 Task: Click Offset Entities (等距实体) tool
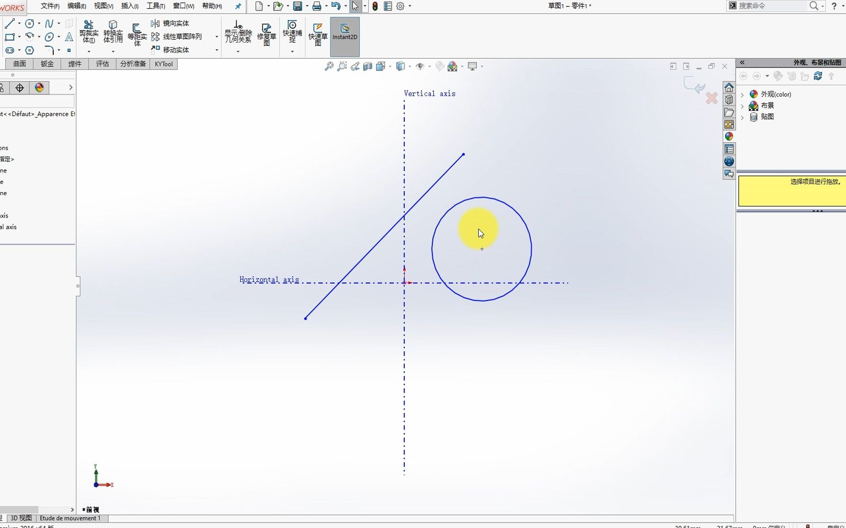137,34
